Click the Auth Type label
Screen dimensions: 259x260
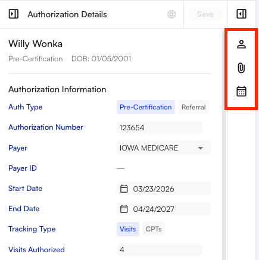coord(26,107)
